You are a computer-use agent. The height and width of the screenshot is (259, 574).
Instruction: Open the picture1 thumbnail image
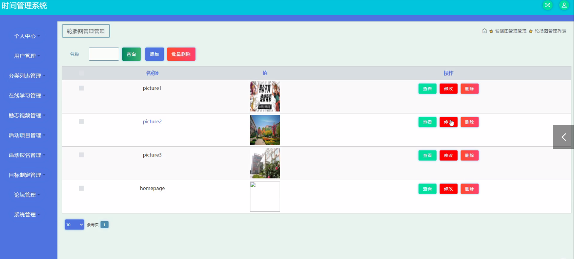[x=265, y=96]
